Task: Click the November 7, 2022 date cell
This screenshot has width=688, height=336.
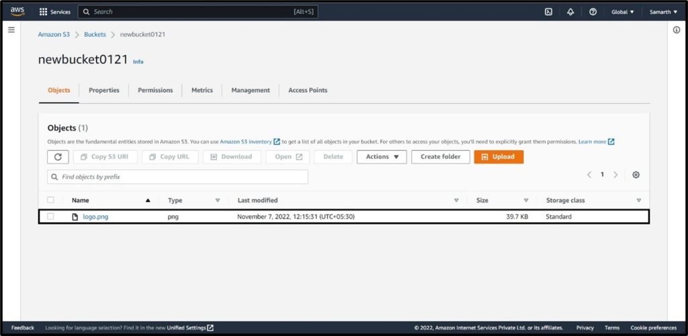Action: (x=296, y=217)
